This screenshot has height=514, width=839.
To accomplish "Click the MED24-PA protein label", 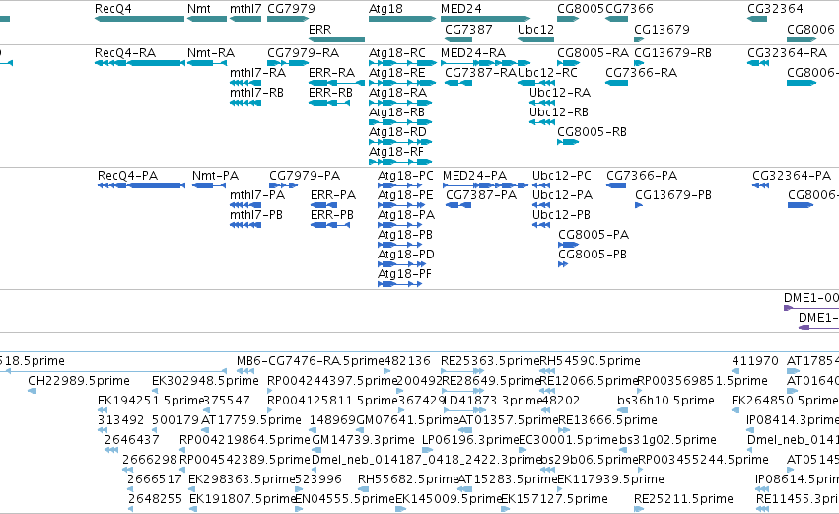I will [474, 176].
